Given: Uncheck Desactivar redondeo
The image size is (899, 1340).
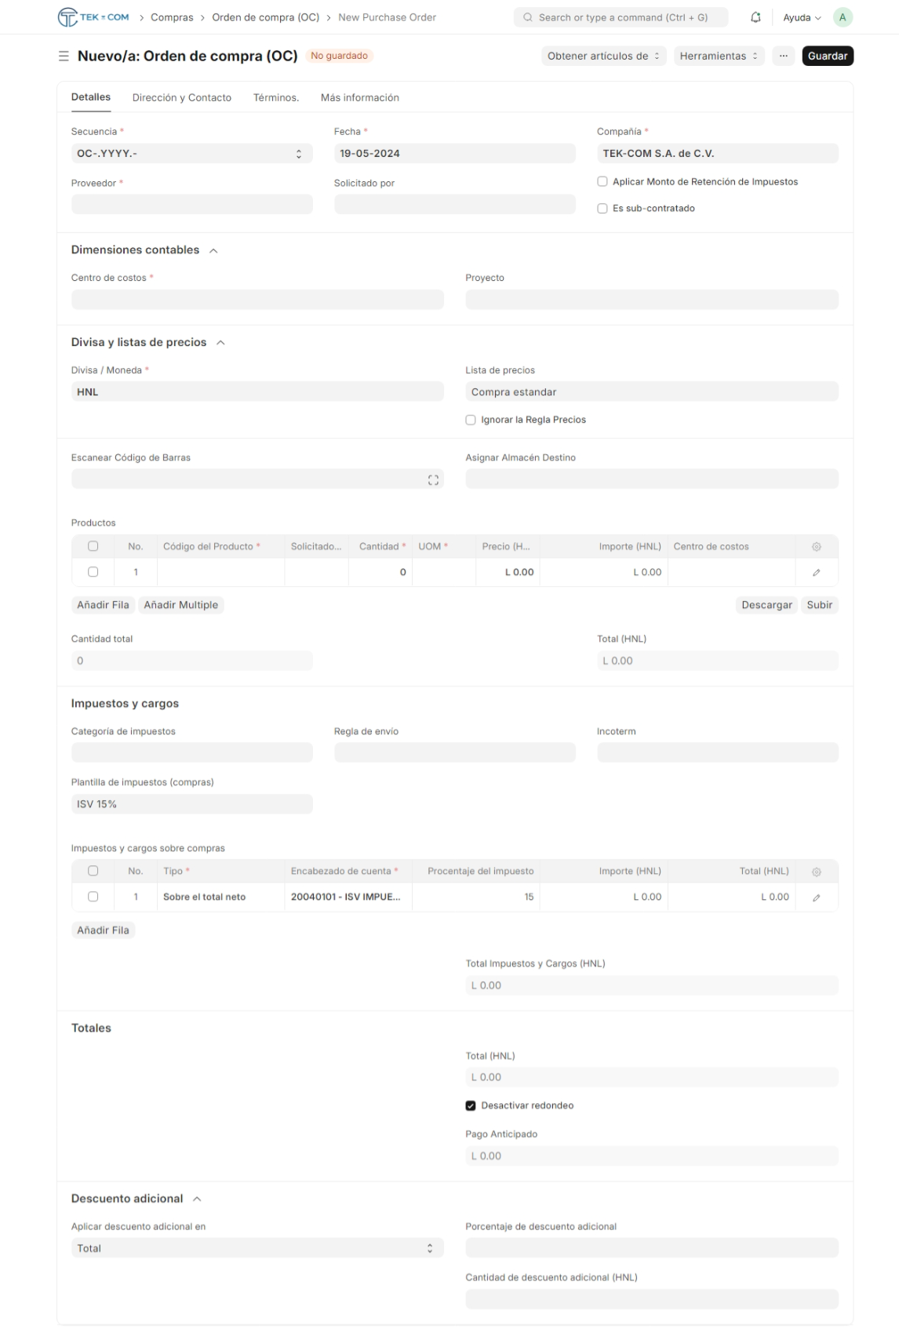Looking at the screenshot, I should [x=471, y=1106].
